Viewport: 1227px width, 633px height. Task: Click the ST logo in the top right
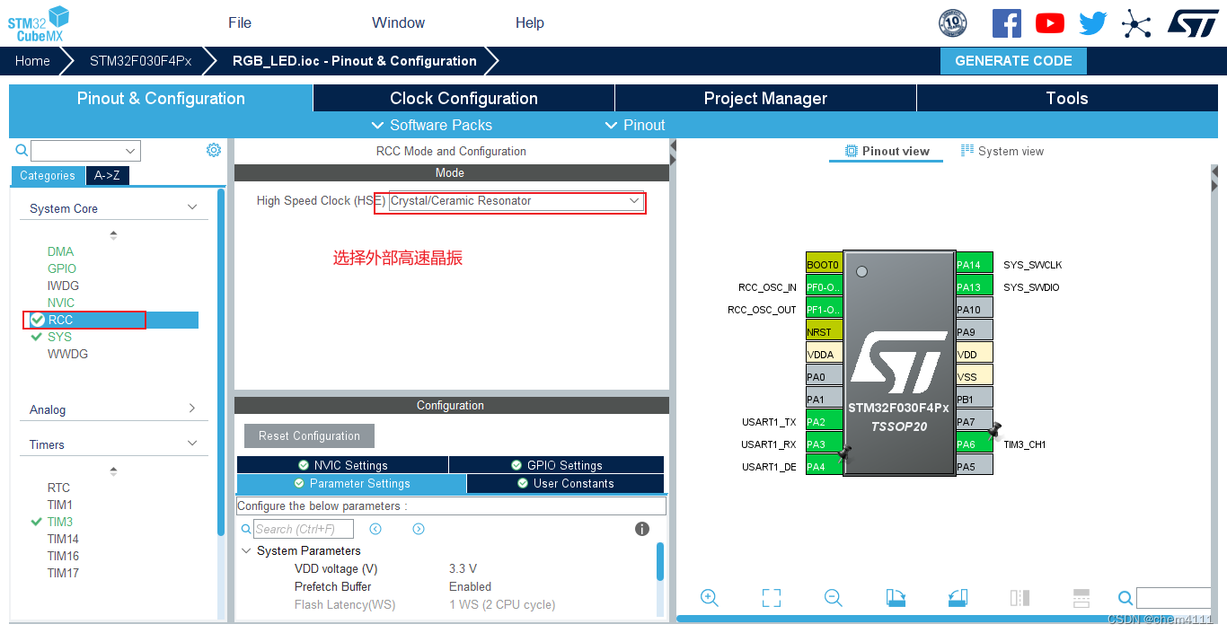1194,23
